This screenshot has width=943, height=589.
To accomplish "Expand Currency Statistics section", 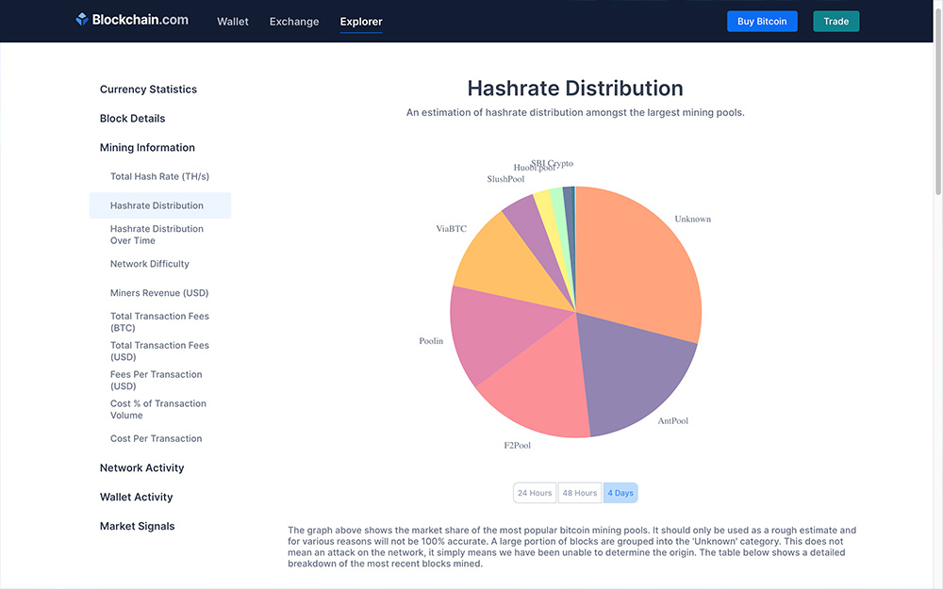I will point(148,89).
